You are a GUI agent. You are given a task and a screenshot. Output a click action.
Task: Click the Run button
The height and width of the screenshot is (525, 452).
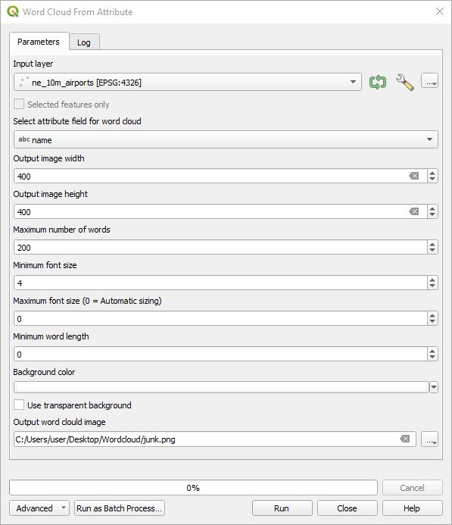(x=282, y=508)
